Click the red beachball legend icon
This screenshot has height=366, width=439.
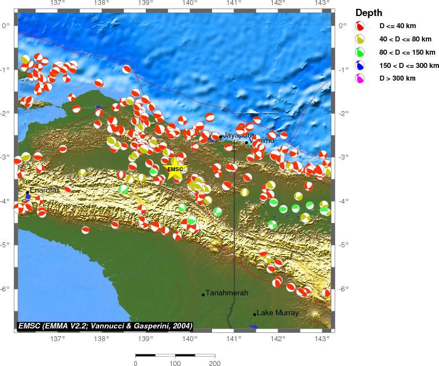(360, 26)
